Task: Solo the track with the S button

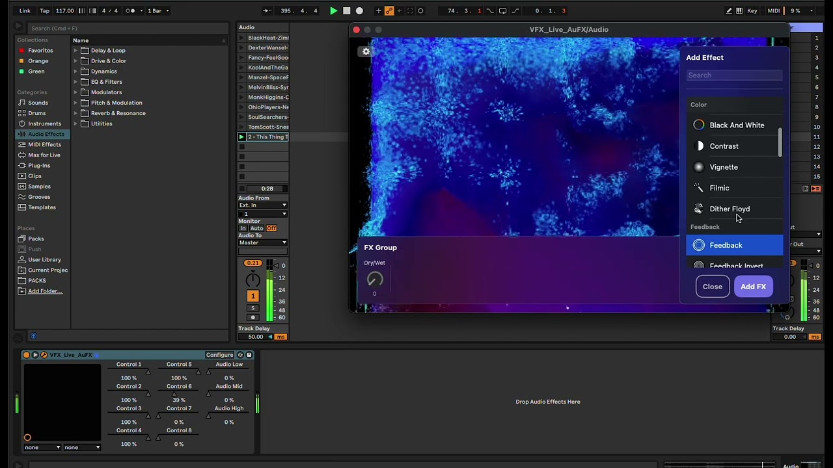Action: point(253,307)
